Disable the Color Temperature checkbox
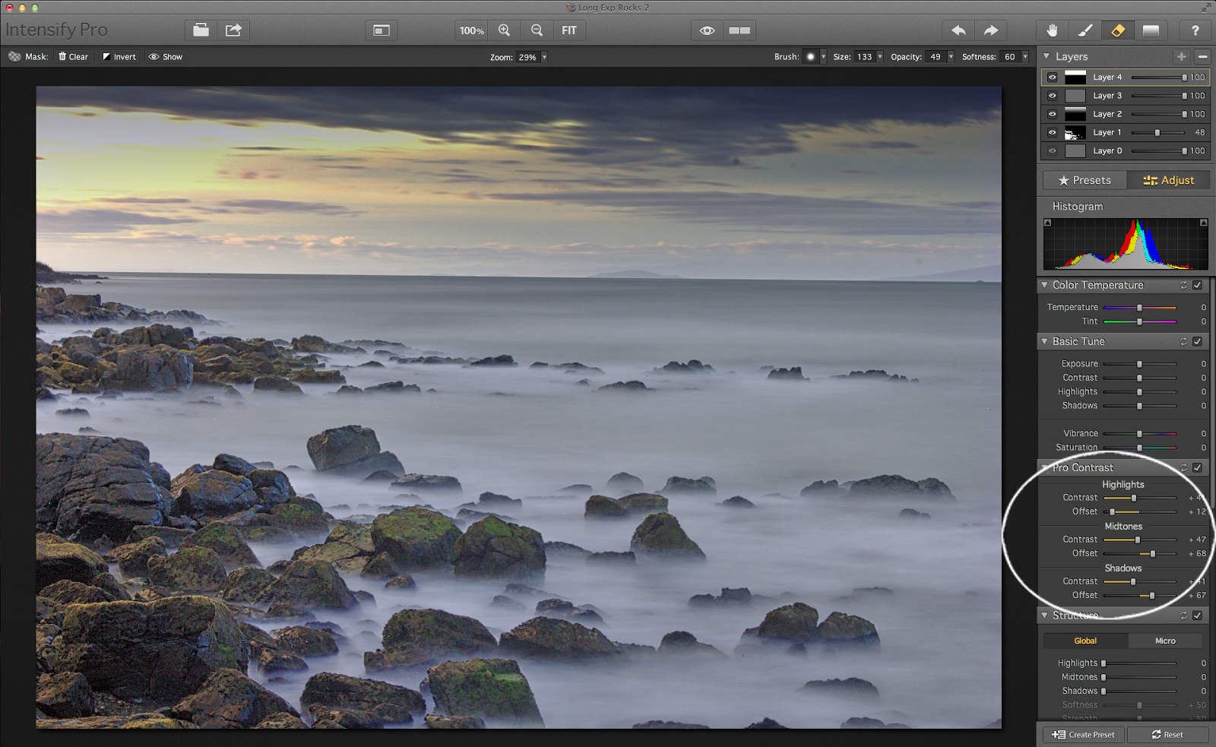 click(1197, 285)
